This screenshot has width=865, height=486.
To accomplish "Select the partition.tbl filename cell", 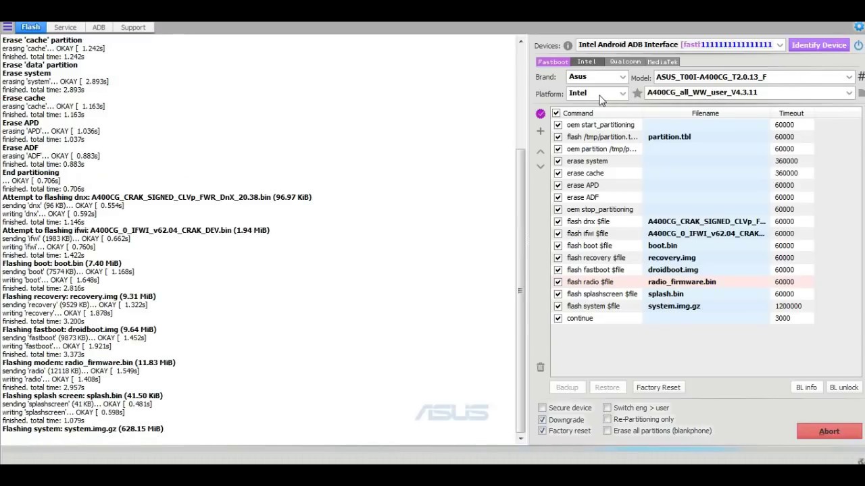I will [x=706, y=137].
